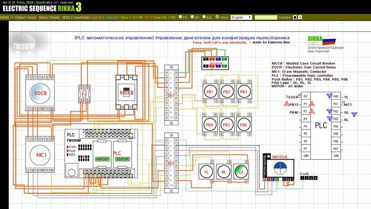The width and height of the screenshot is (371, 209).
Task: Click the 'MCCB : Molded Case Circuit Breaker' legend line
Action: coord(303,63)
